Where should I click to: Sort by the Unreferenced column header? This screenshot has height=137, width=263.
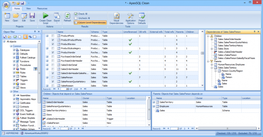pos(130,32)
